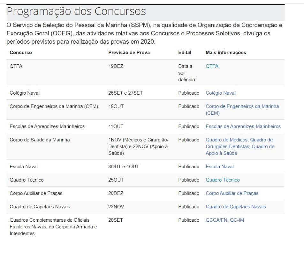304x258 pixels.
Task: Open the Quadro Técnico link
Action: click(x=223, y=180)
